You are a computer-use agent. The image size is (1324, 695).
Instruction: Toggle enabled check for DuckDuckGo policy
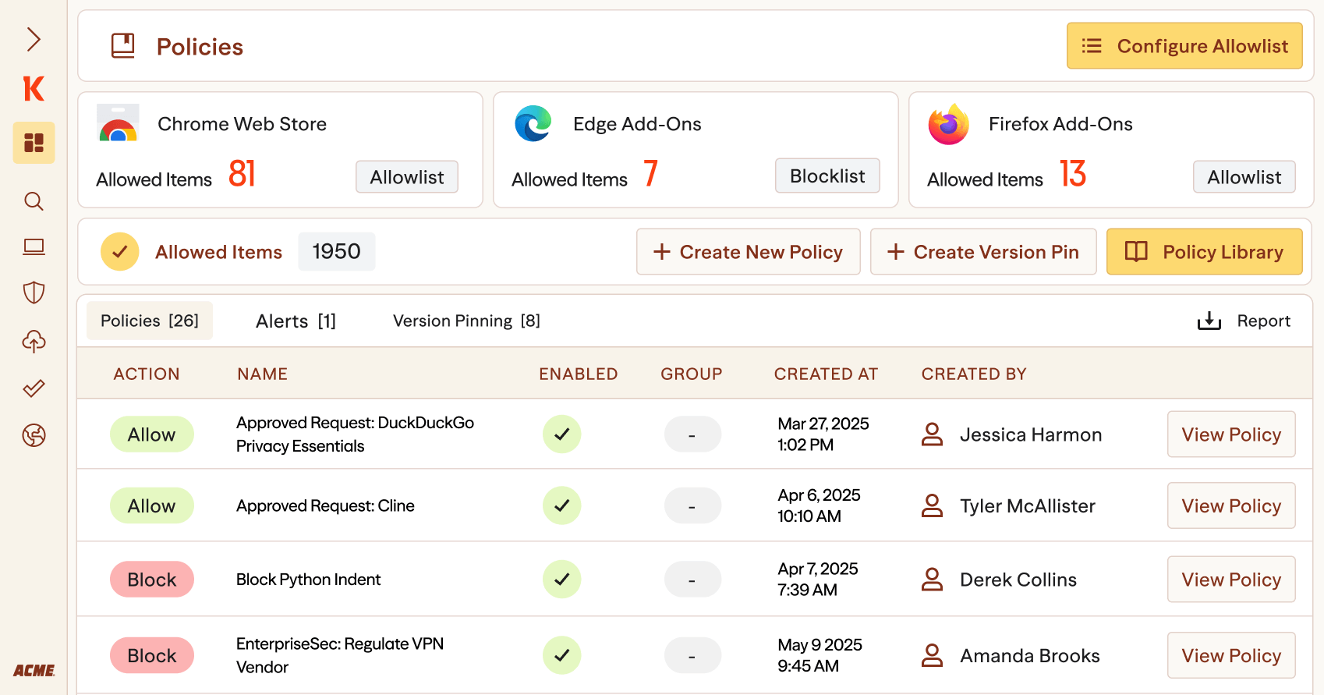click(x=562, y=434)
